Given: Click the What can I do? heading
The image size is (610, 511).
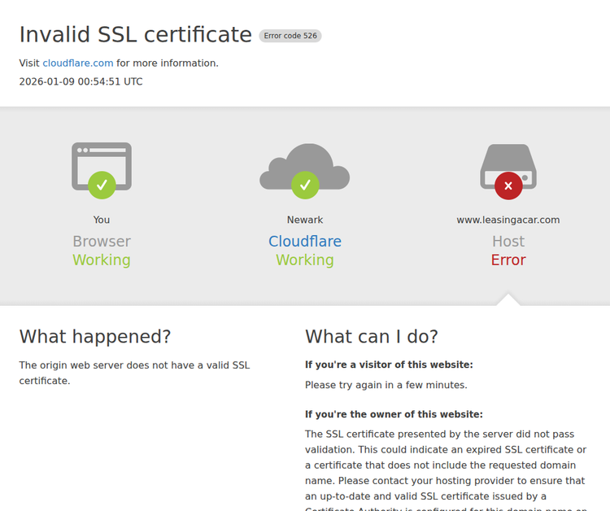Looking at the screenshot, I should click(372, 337).
